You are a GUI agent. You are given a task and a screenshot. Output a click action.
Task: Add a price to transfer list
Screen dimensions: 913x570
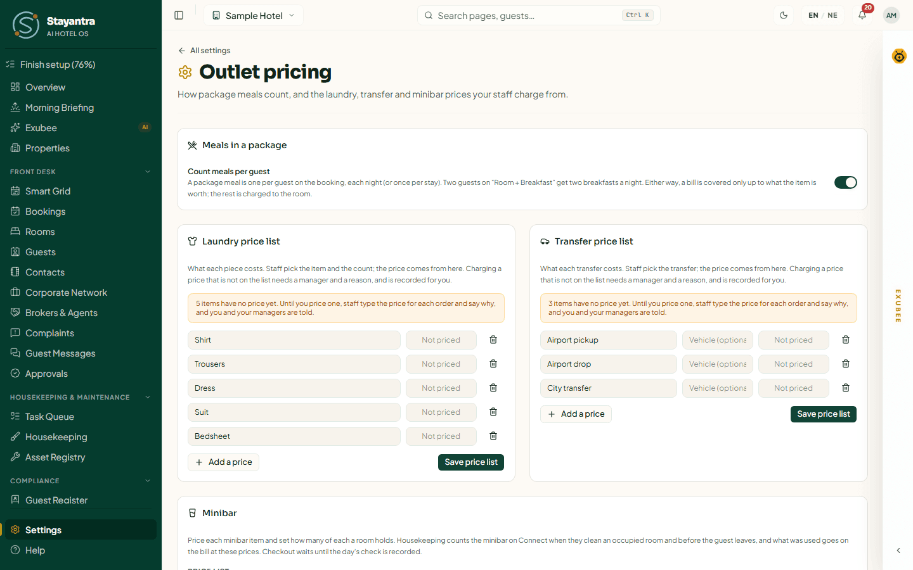click(576, 414)
